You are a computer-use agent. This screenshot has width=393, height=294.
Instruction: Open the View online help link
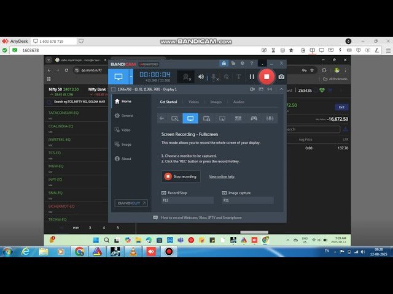(222, 176)
